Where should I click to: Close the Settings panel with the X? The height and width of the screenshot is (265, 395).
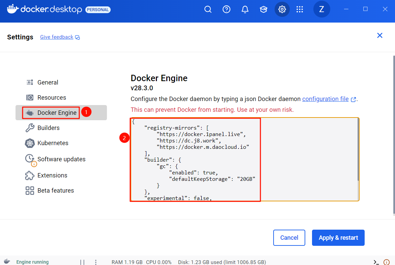tap(380, 35)
